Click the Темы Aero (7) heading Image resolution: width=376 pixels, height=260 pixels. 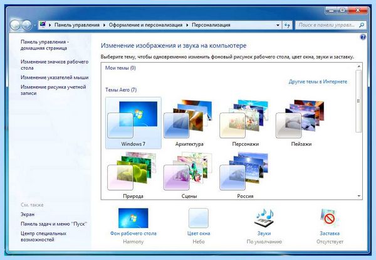coord(121,90)
